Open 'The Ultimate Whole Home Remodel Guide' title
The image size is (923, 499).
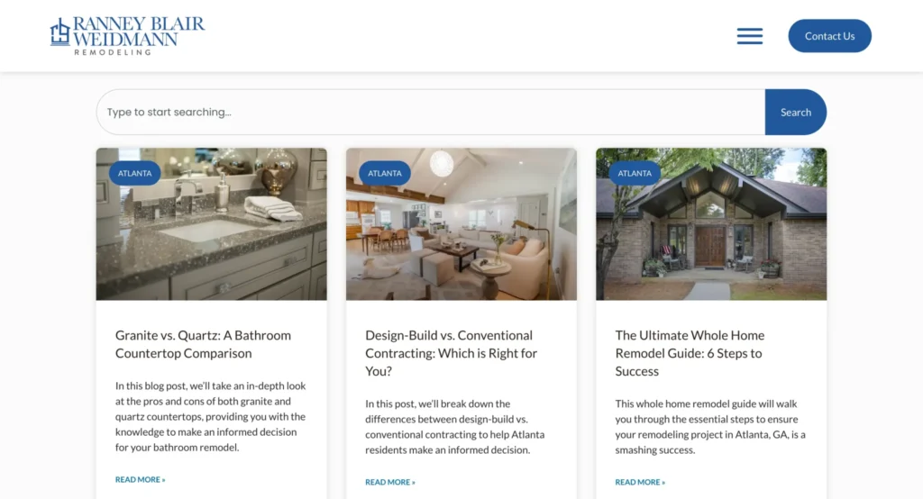click(x=690, y=352)
